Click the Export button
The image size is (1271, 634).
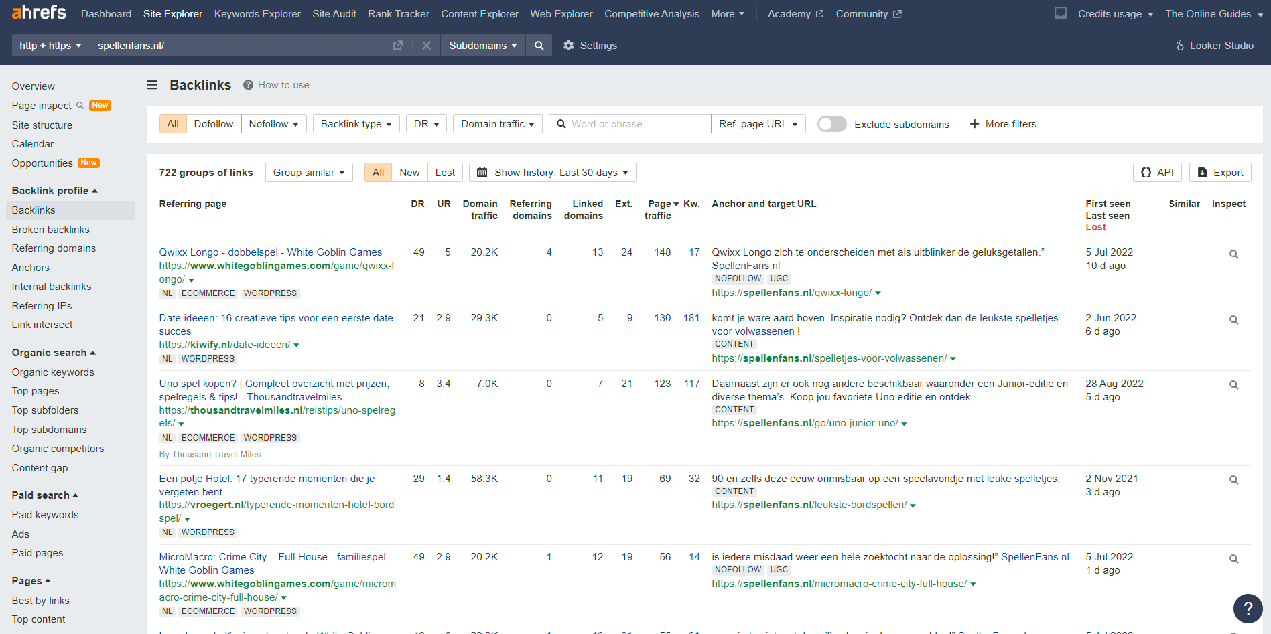point(1220,173)
